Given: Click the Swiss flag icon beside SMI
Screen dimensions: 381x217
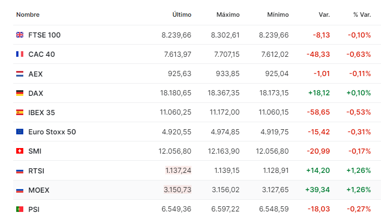Looking at the screenshot, I should (20, 151).
